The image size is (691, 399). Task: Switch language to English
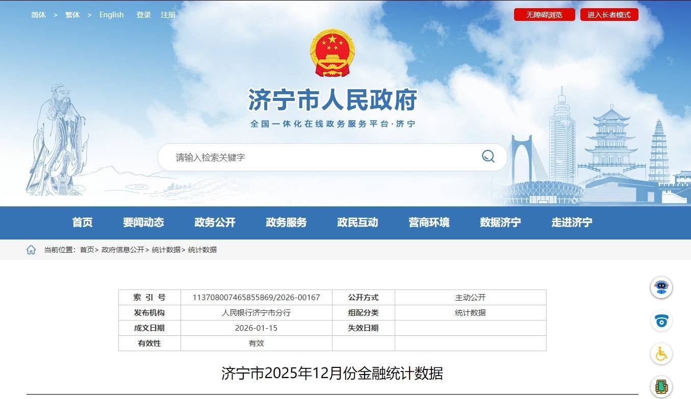pos(111,15)
